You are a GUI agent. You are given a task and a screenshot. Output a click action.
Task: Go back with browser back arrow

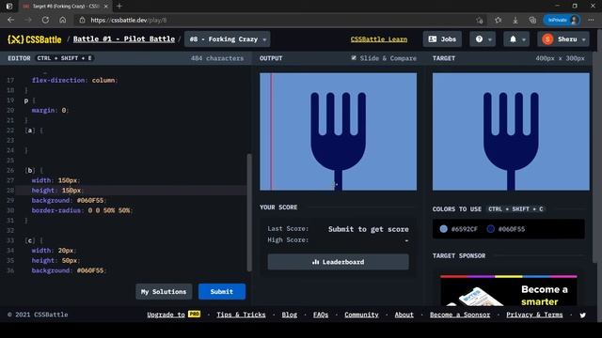10,20
